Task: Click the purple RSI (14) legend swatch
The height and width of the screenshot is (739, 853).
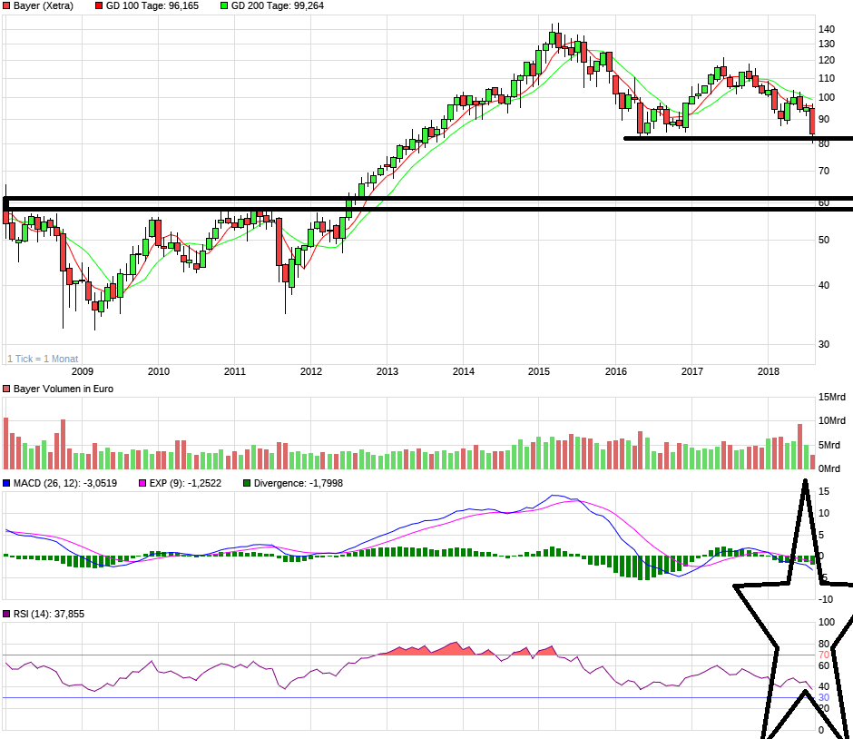Action: pos(6,614)
